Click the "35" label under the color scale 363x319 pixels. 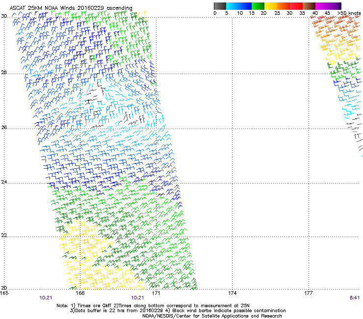click(302, 13)
